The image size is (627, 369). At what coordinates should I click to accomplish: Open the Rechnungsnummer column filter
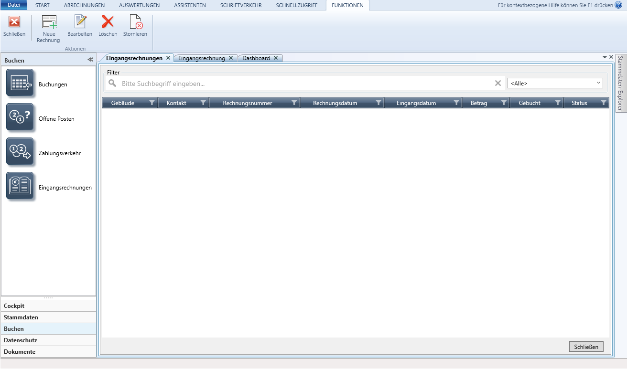(x=294, y=103)
